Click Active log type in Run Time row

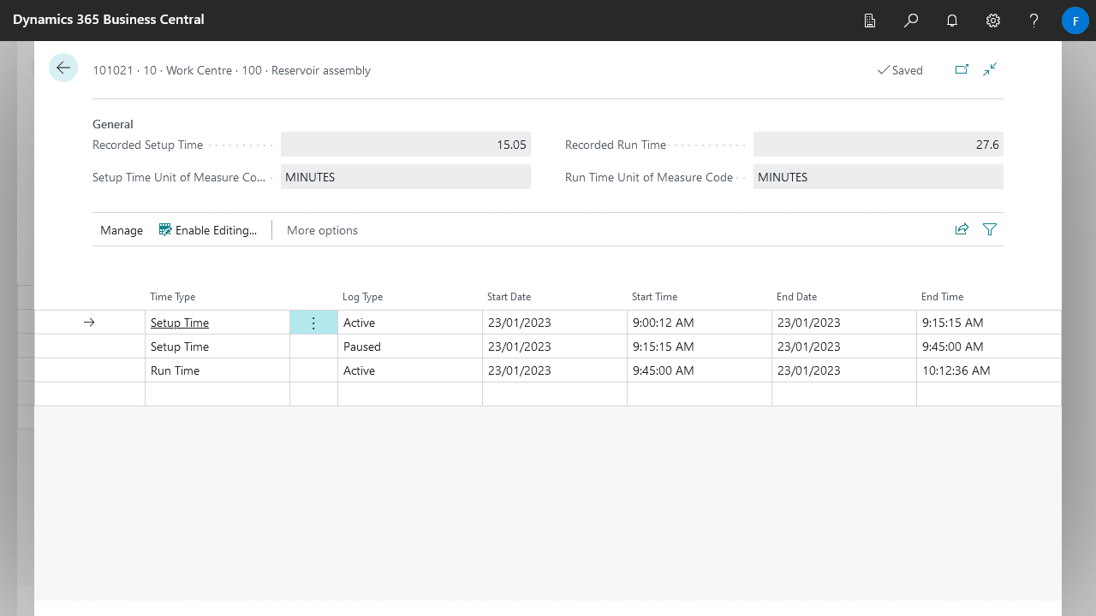point(410,370)
